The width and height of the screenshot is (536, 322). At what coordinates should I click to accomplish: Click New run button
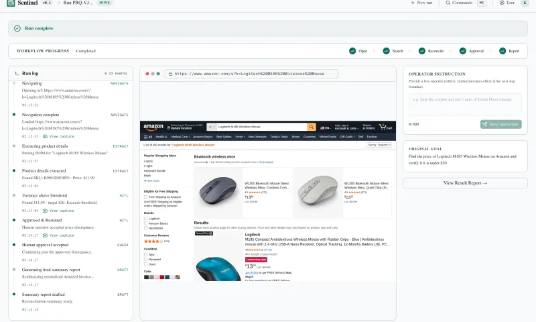click(x=421, y=3)
